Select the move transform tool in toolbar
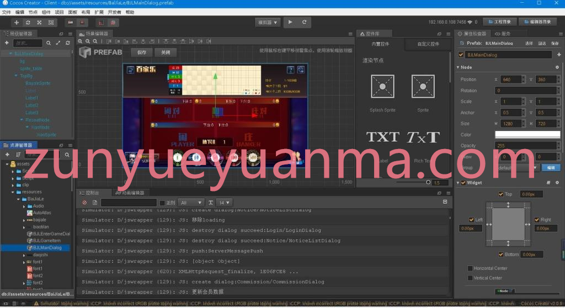The height and width of the screenshot is (308, 565). pos(16,23)
